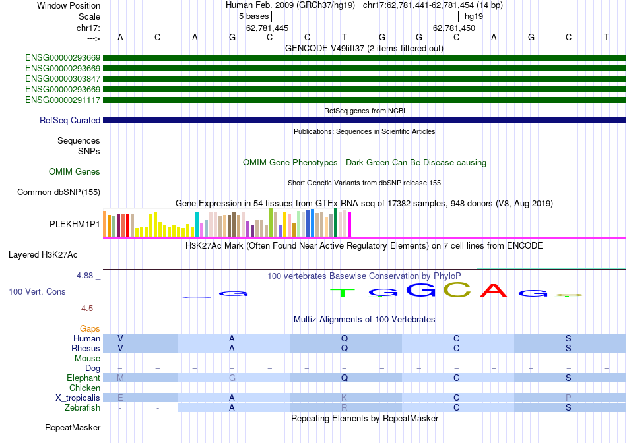Click the Zebrafish species label

click(82, 408)
